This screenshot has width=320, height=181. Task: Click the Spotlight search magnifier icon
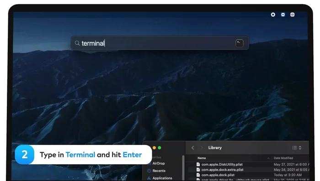(77, 43)
